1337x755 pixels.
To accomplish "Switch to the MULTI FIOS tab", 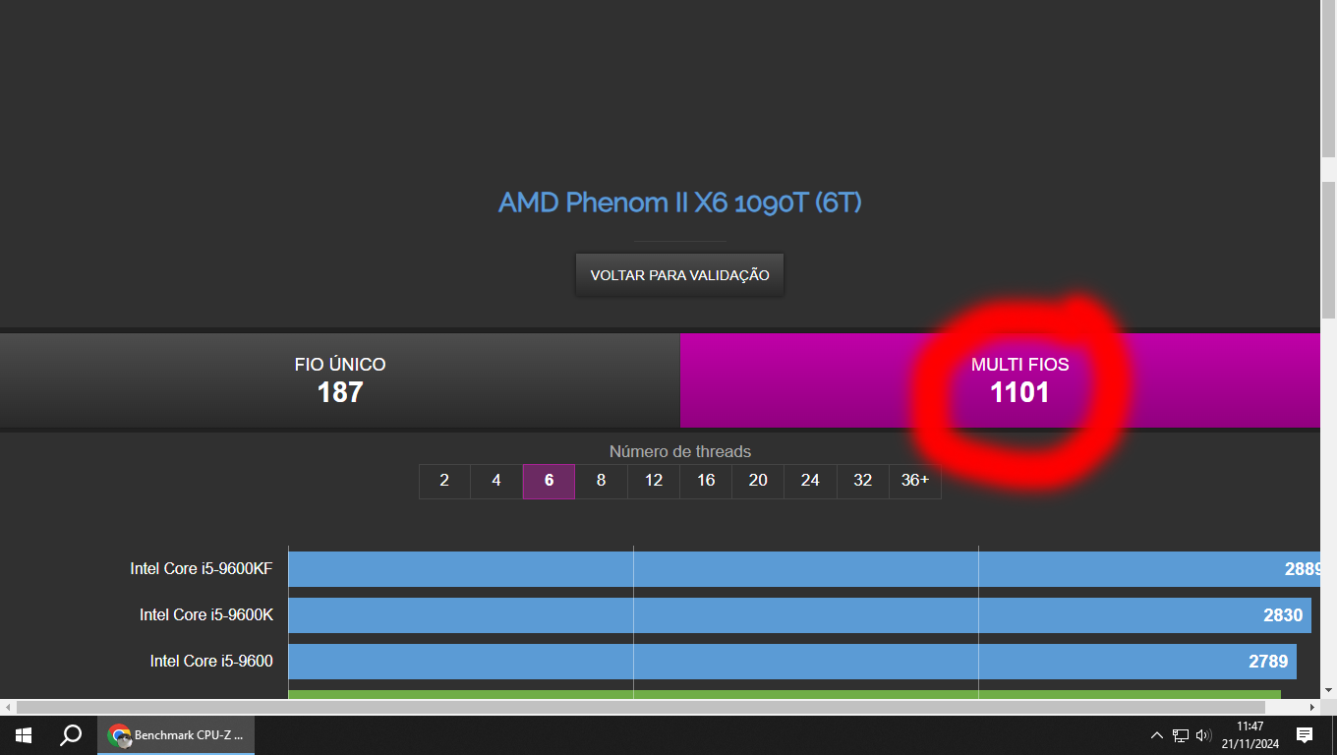I will point(1000,379).
